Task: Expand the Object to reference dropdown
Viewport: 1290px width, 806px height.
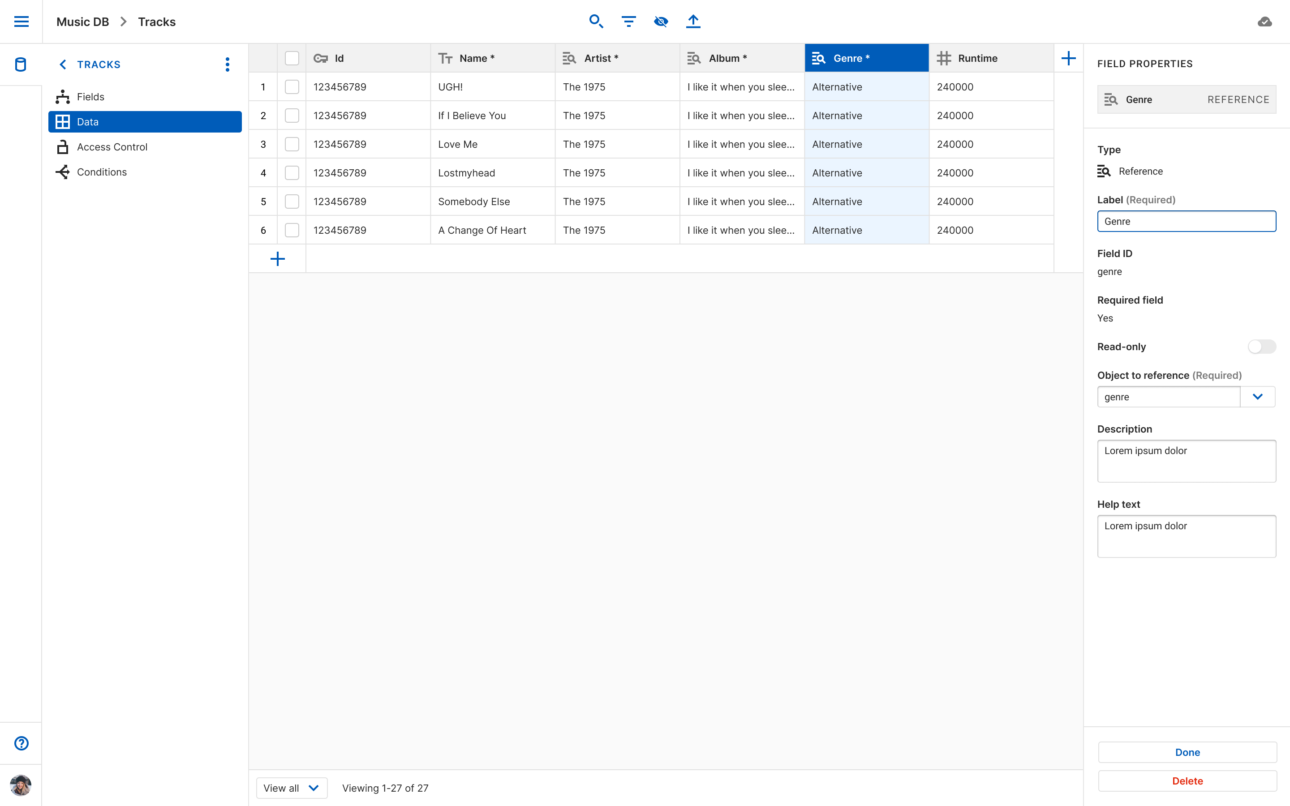Action: [x=1257, y=397]
